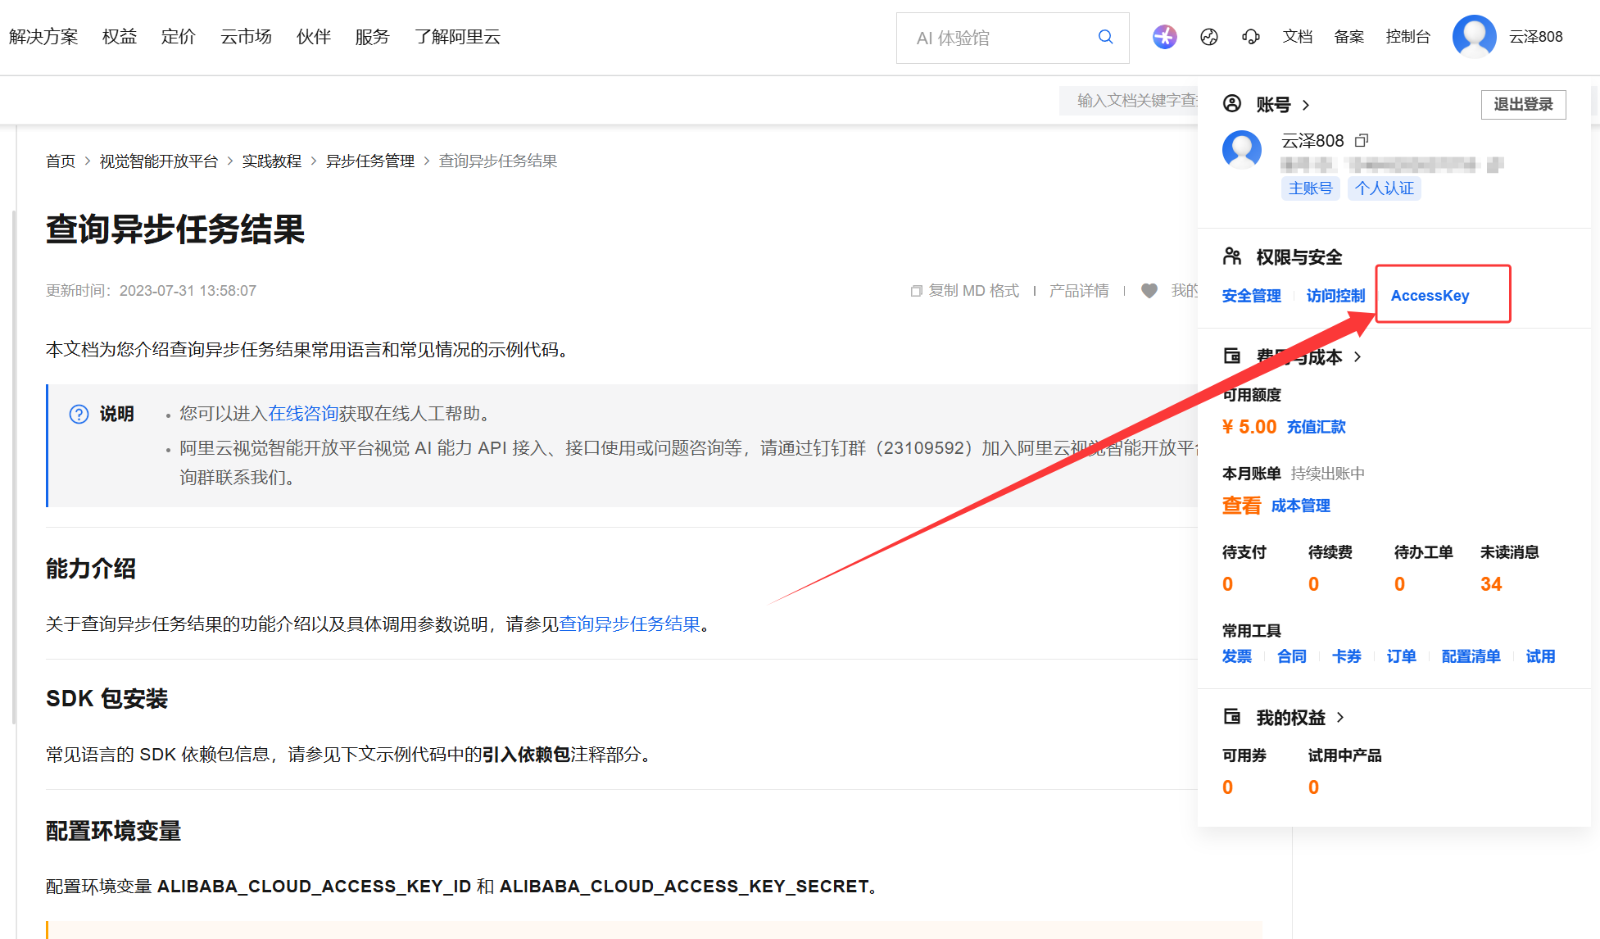Open the 合同 tool link
Image resolution: width=1600 pixels, height=939 pixels.
[1292, 656]
